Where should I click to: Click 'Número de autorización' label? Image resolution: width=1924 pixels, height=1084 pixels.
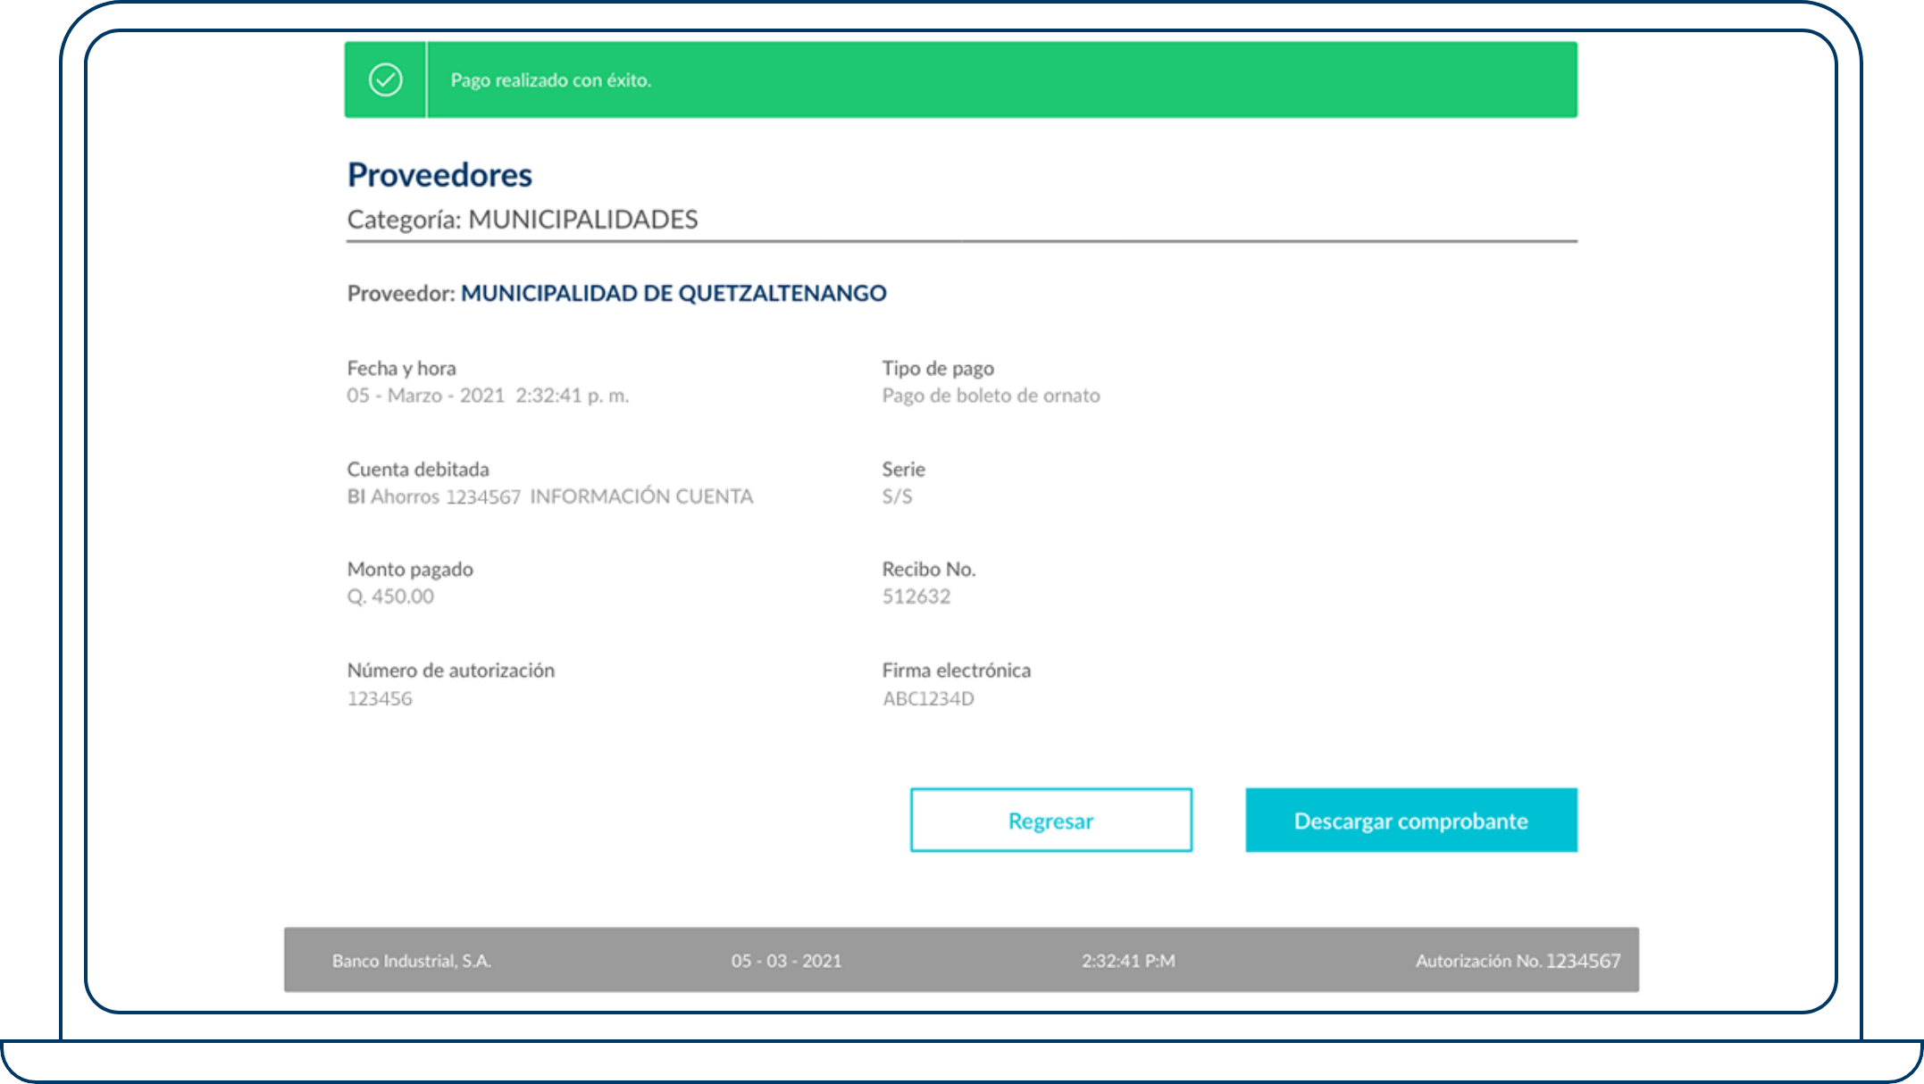451,671
